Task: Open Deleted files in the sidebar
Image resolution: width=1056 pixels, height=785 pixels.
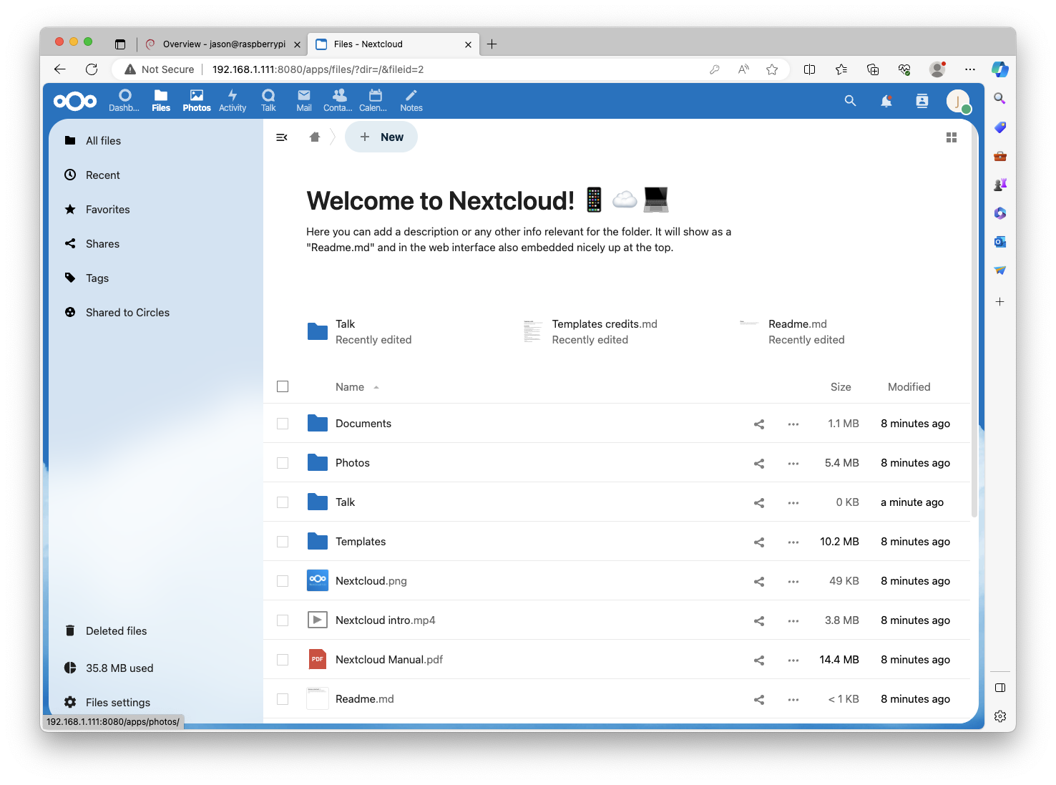Action: (x=116, y=630)
